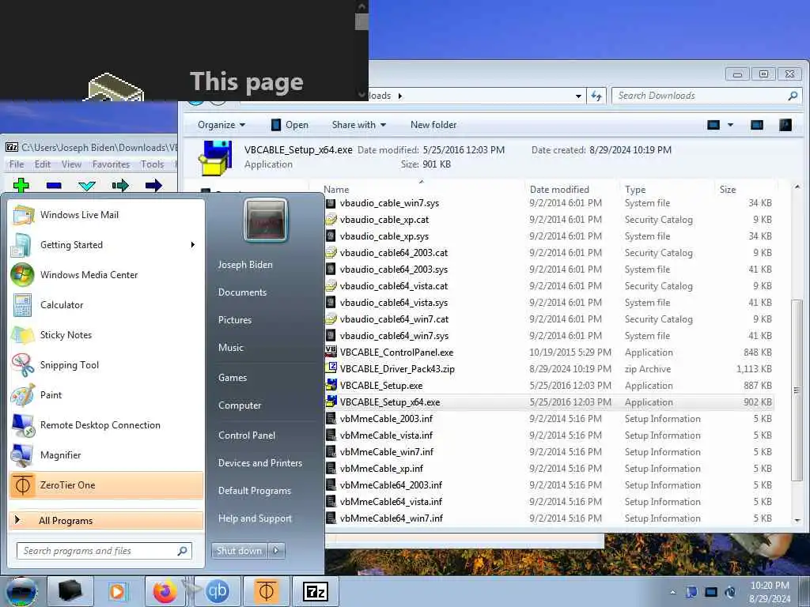Image resolution: width=810 pixels, height=607 pixels.
Task: Click Control Panel in Start menu
Action: tap(247, 435)
